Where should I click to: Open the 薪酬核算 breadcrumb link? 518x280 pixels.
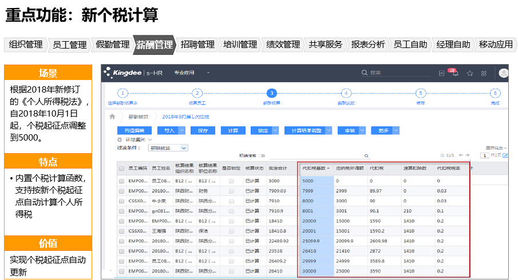point(138,117)
